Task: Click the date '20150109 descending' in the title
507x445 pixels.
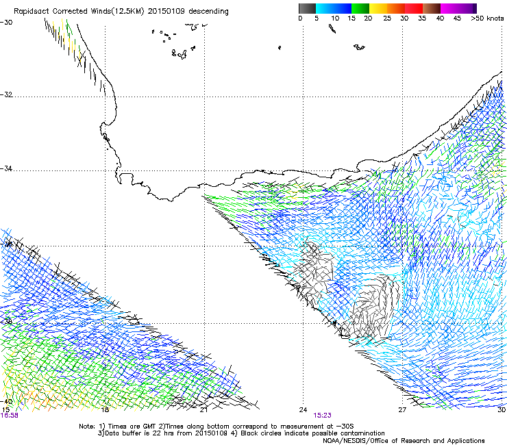Action: pyautogui.click(x=188, y=12)
